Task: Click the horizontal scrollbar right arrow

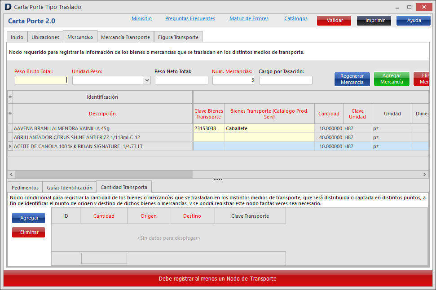Action: 425,174
